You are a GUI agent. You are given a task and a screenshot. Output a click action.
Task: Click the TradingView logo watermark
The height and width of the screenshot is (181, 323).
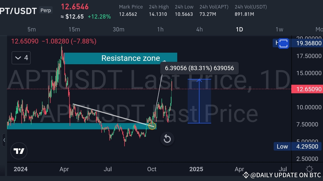[19, 151]
